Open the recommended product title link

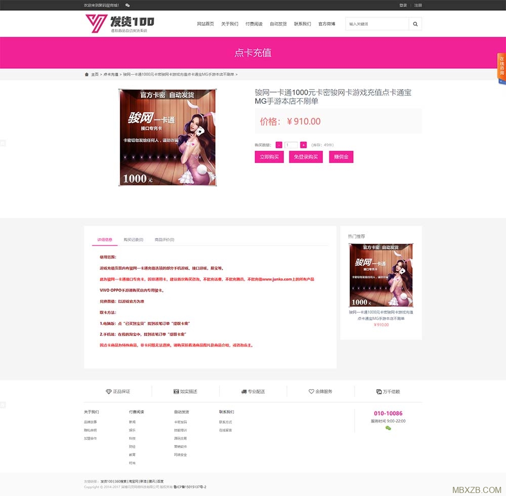[x=381, y=315]
